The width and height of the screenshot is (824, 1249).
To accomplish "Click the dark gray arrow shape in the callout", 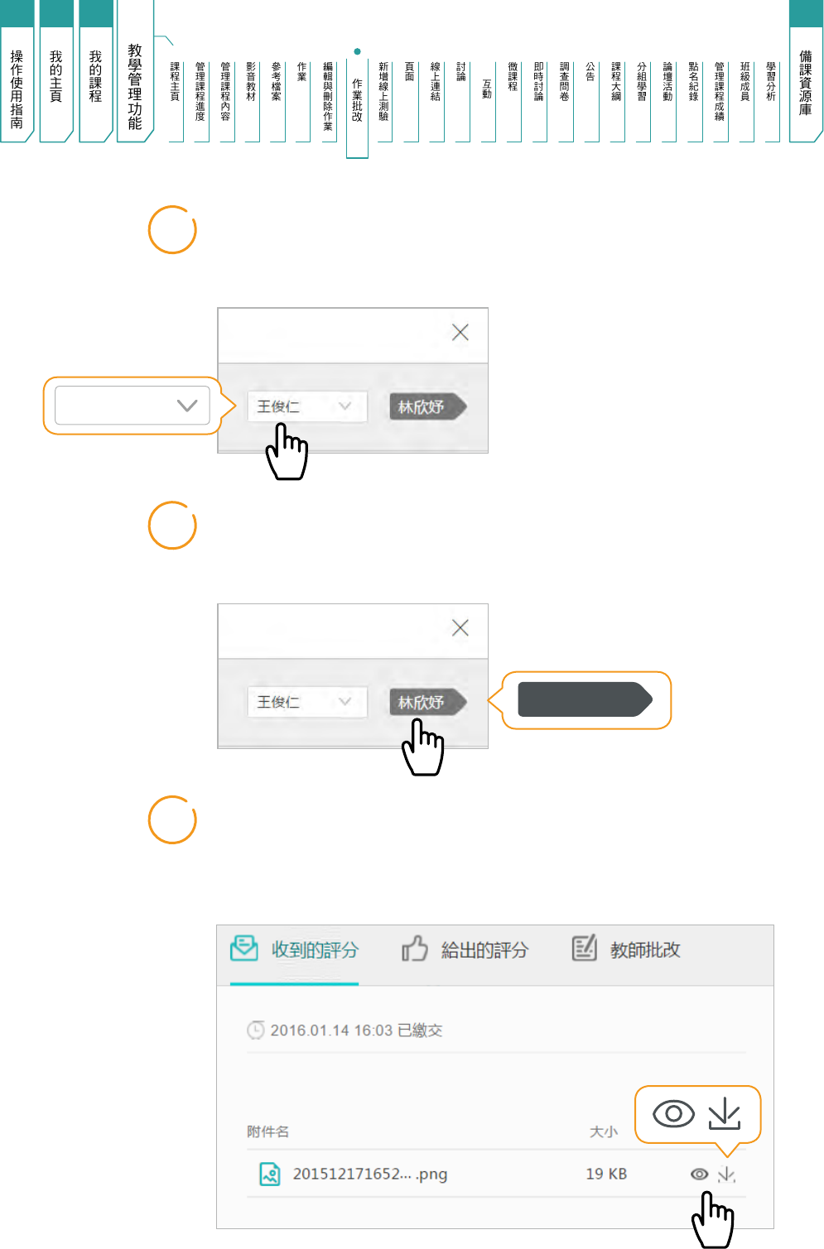I will pyautogui.click(x=584, y=699).
